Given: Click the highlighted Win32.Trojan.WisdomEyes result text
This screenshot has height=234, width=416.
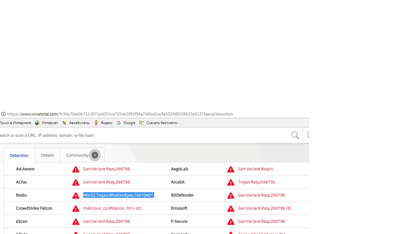Looking at the screenshot, I should click(119, 195).
